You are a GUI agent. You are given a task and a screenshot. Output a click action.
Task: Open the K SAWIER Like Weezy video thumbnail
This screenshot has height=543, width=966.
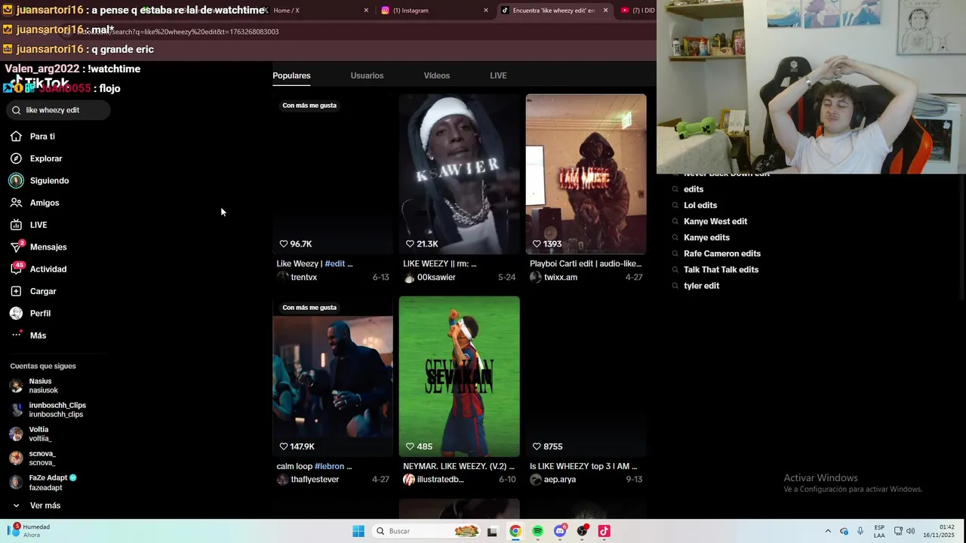(x=459, y=174)
